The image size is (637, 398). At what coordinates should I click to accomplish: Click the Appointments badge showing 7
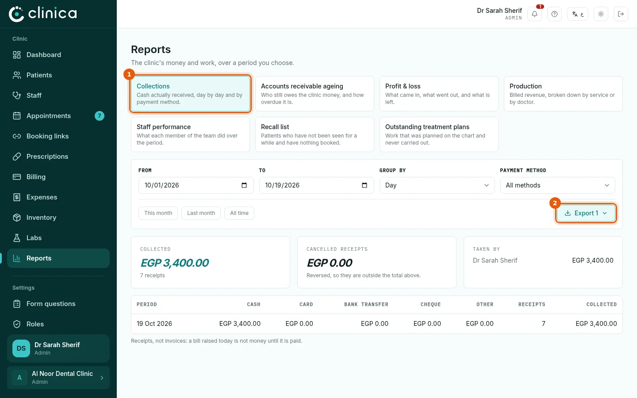pyautogui.click(x=100, y=116)
